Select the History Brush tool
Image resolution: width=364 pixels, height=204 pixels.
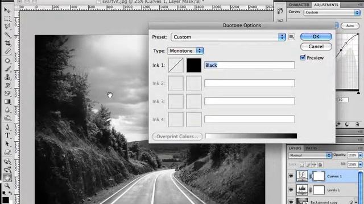pos(7,85)
